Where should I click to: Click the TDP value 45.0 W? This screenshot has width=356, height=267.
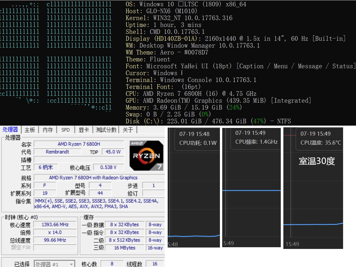pyautogui.click(x=113, y=152)
